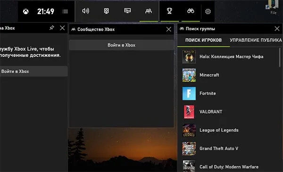
Task: Switch to УПРАВЛЕНИЕ ПУБЛИКАЦИЯМИ tab
Action: click(256, 40)
